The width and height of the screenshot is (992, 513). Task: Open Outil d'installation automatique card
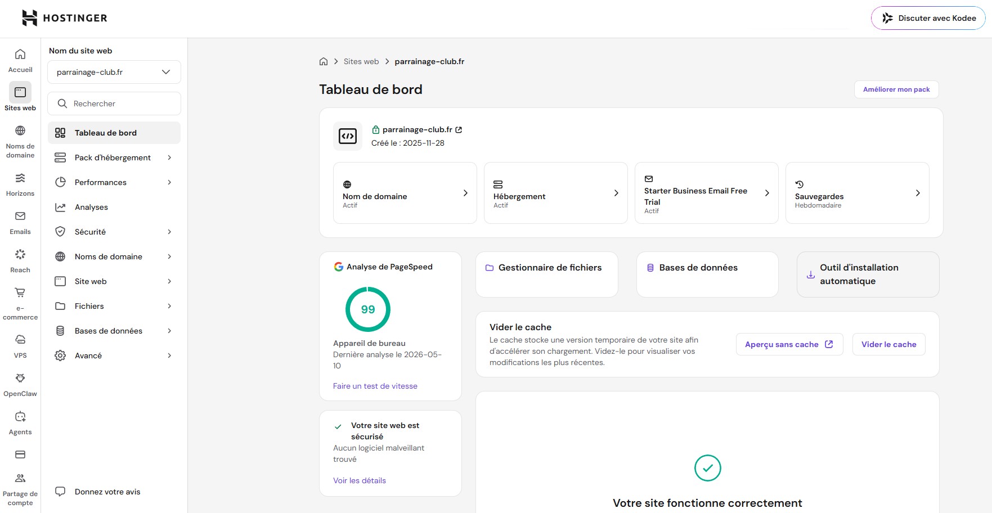pyautogui.click(x=868, y=274)
